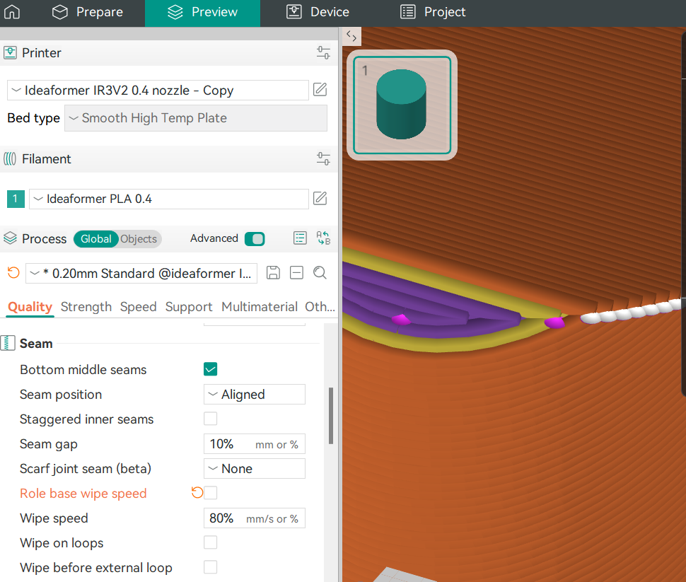The height and width of the screenshot is (582, 686).
Task: Select plate 1 cylinder thumbnail
Action: point(402,105)
